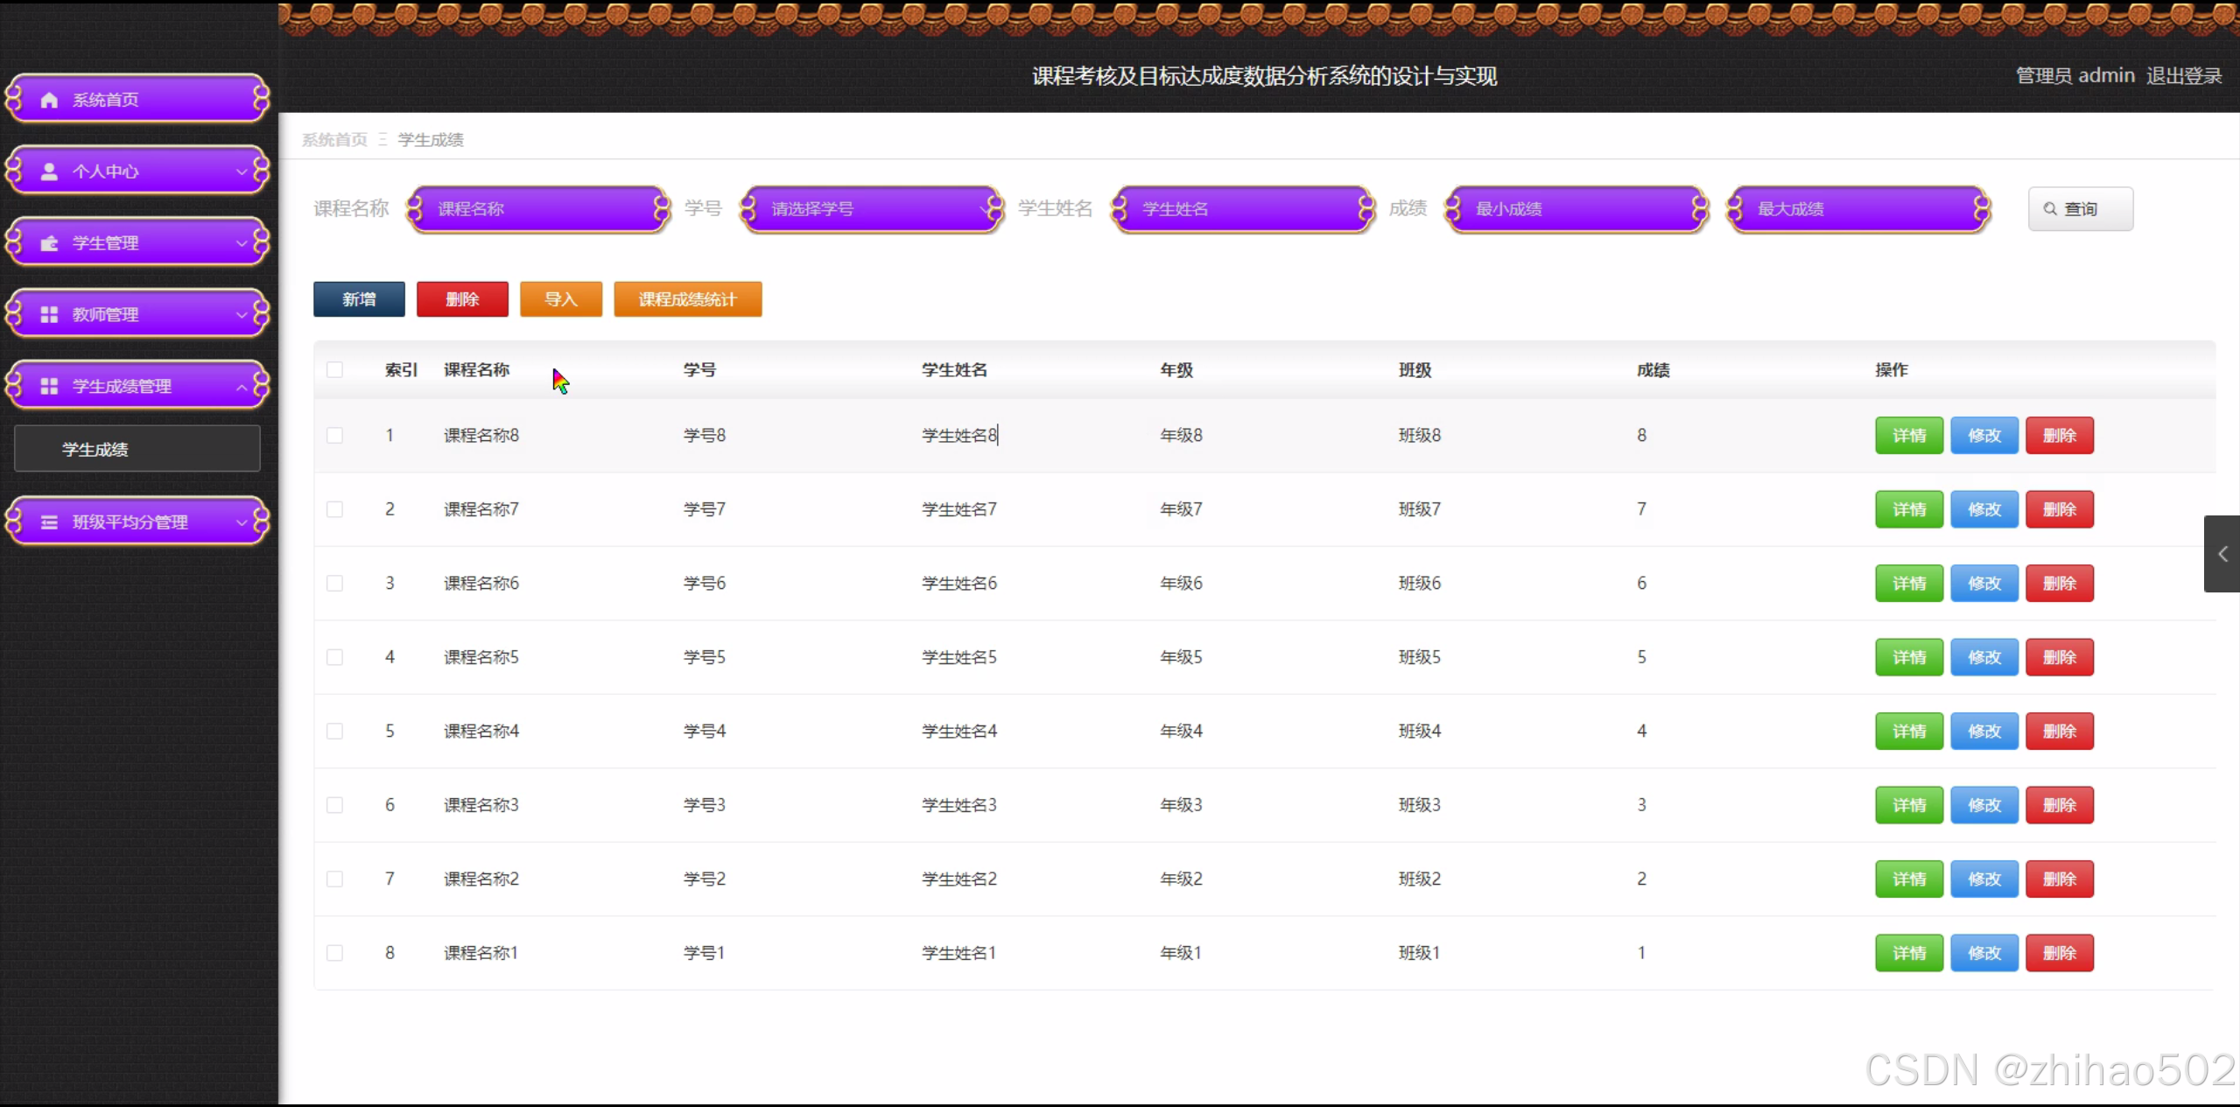The height and width of the screenshot is (1107, 2240).
Task: Click the grid icon beside 教师管理
Action: (49, 315)
